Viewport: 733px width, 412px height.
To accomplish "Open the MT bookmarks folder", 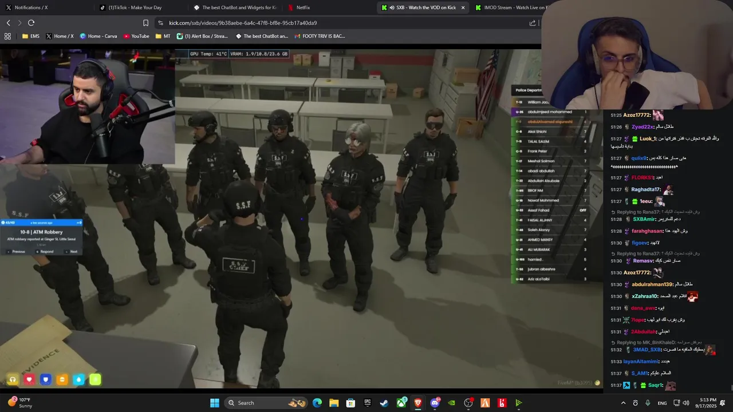I will point(163,36).
